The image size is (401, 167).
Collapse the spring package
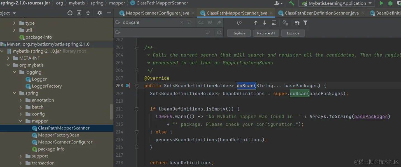pos(15,93)
